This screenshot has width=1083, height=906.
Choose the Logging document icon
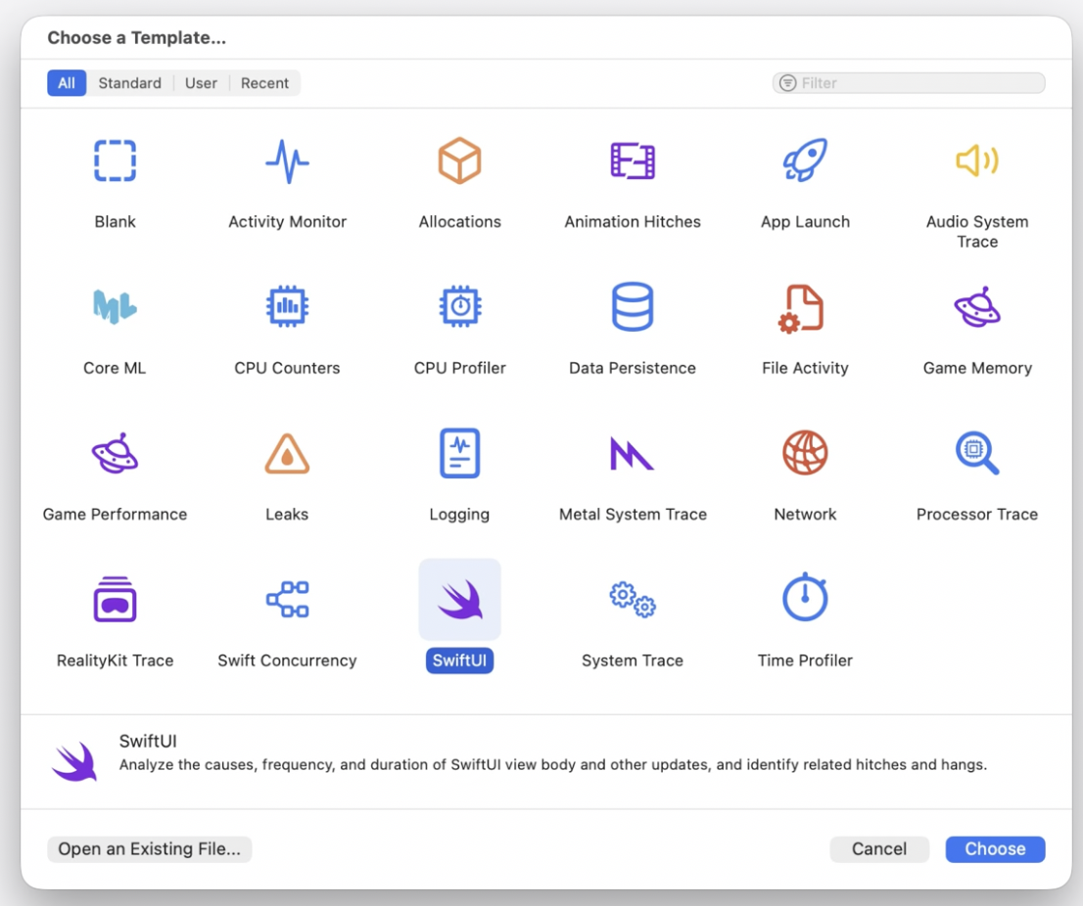point(460,453)
